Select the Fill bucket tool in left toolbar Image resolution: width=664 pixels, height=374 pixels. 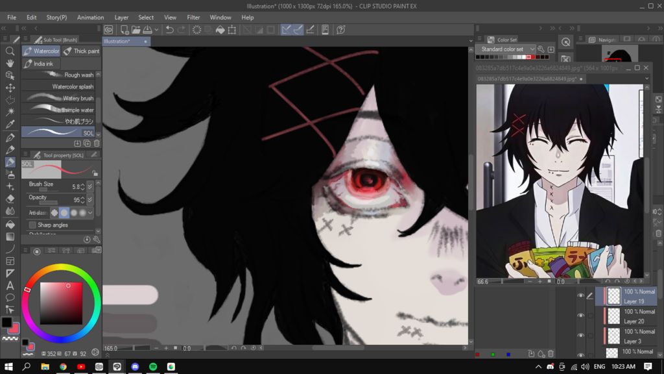(x=10, y=224)
